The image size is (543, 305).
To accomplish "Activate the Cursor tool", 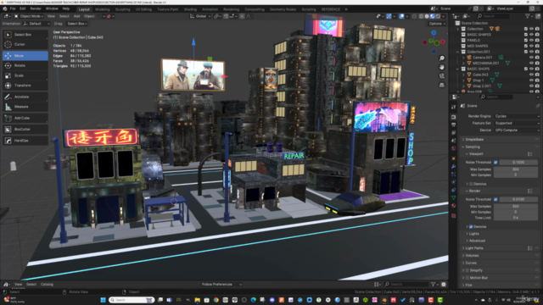I will [25, 44].
